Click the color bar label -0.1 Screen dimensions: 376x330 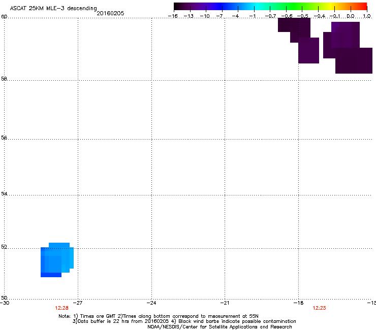335,16
